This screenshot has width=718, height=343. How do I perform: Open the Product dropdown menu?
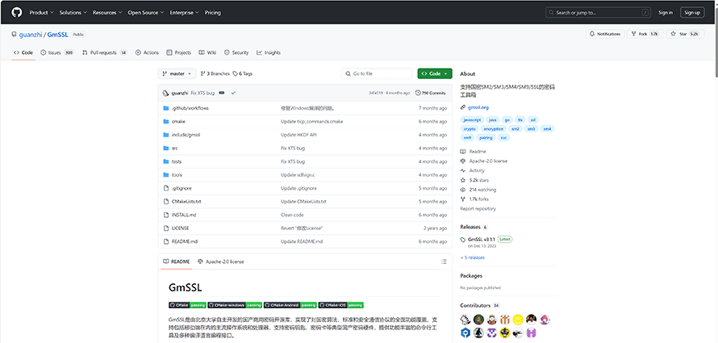coord(42,13)
